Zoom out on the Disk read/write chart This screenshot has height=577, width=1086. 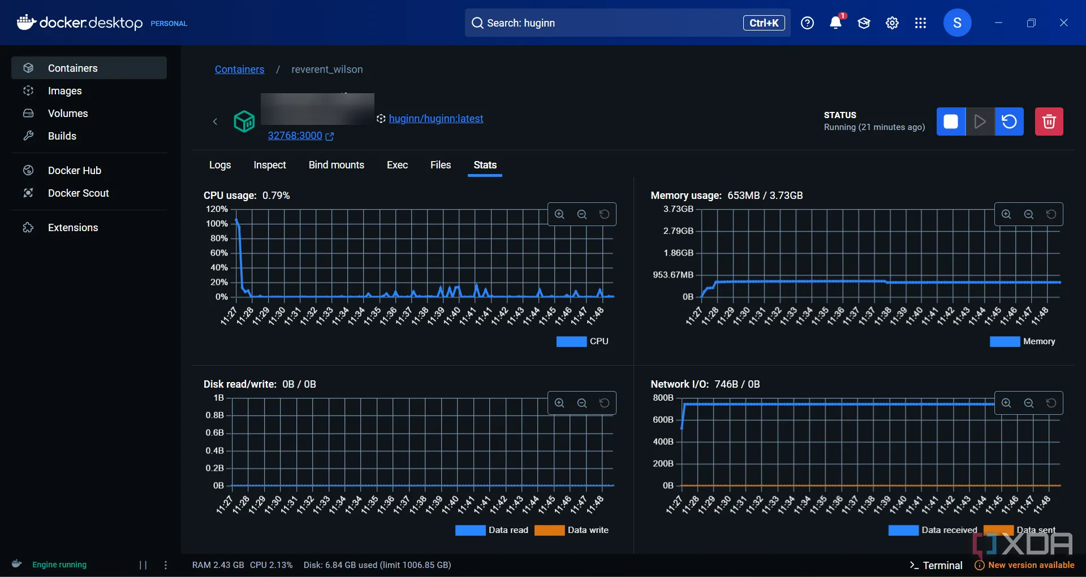[582, 403]
